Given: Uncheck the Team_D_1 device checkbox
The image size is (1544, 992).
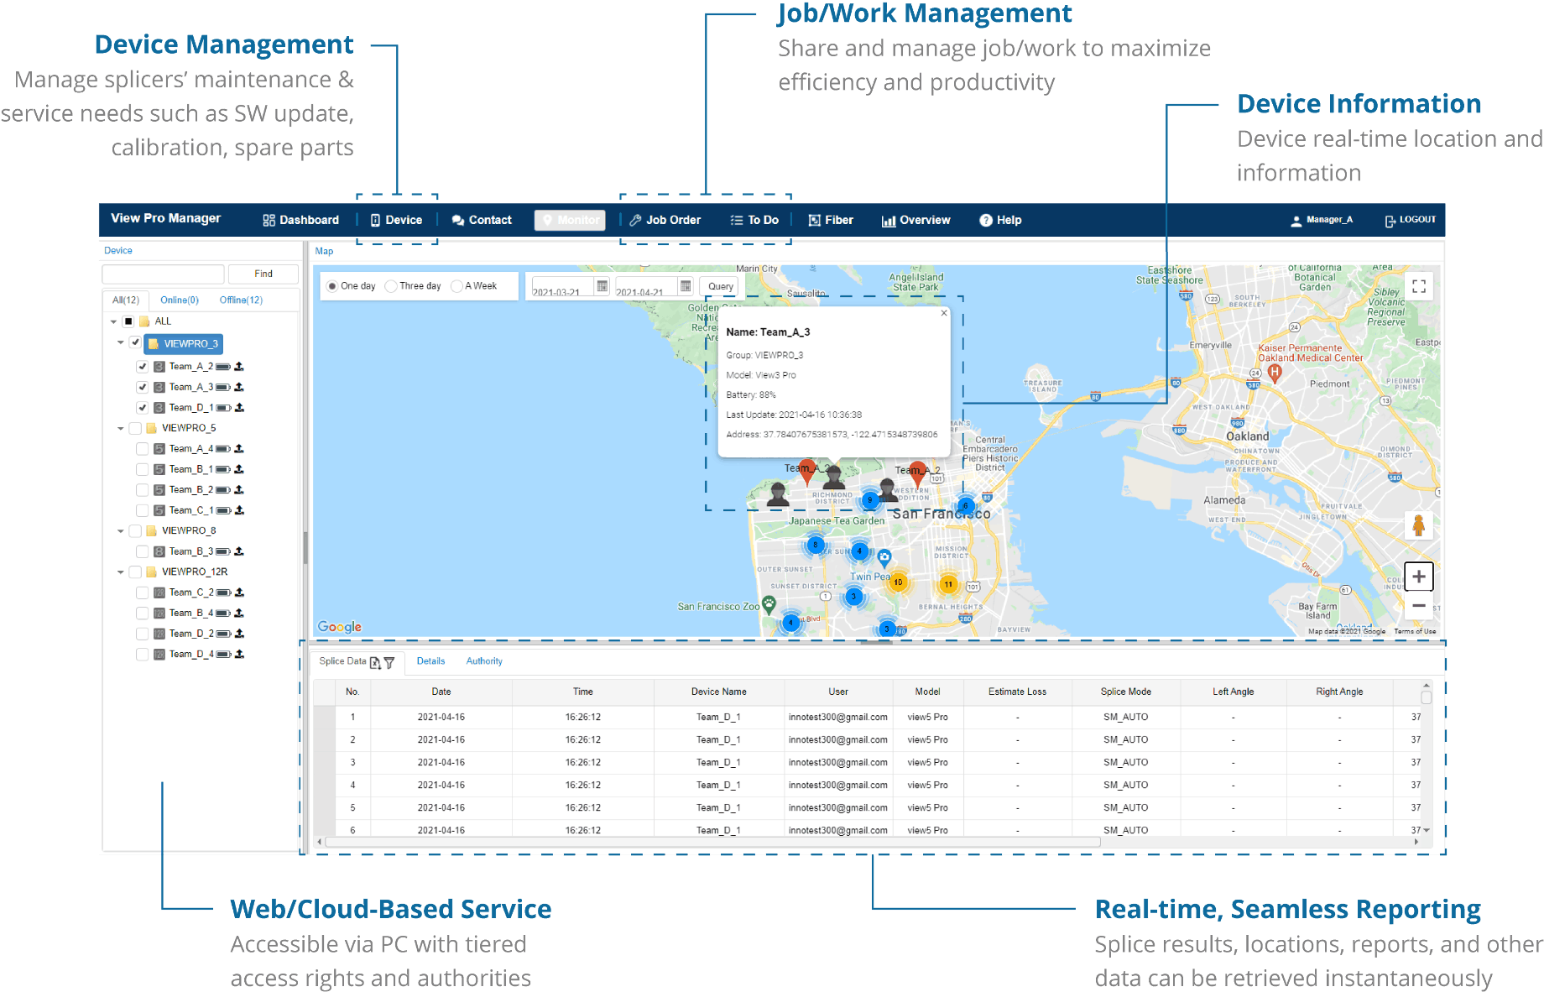Looking at the screenshot, I should [143, 408].
